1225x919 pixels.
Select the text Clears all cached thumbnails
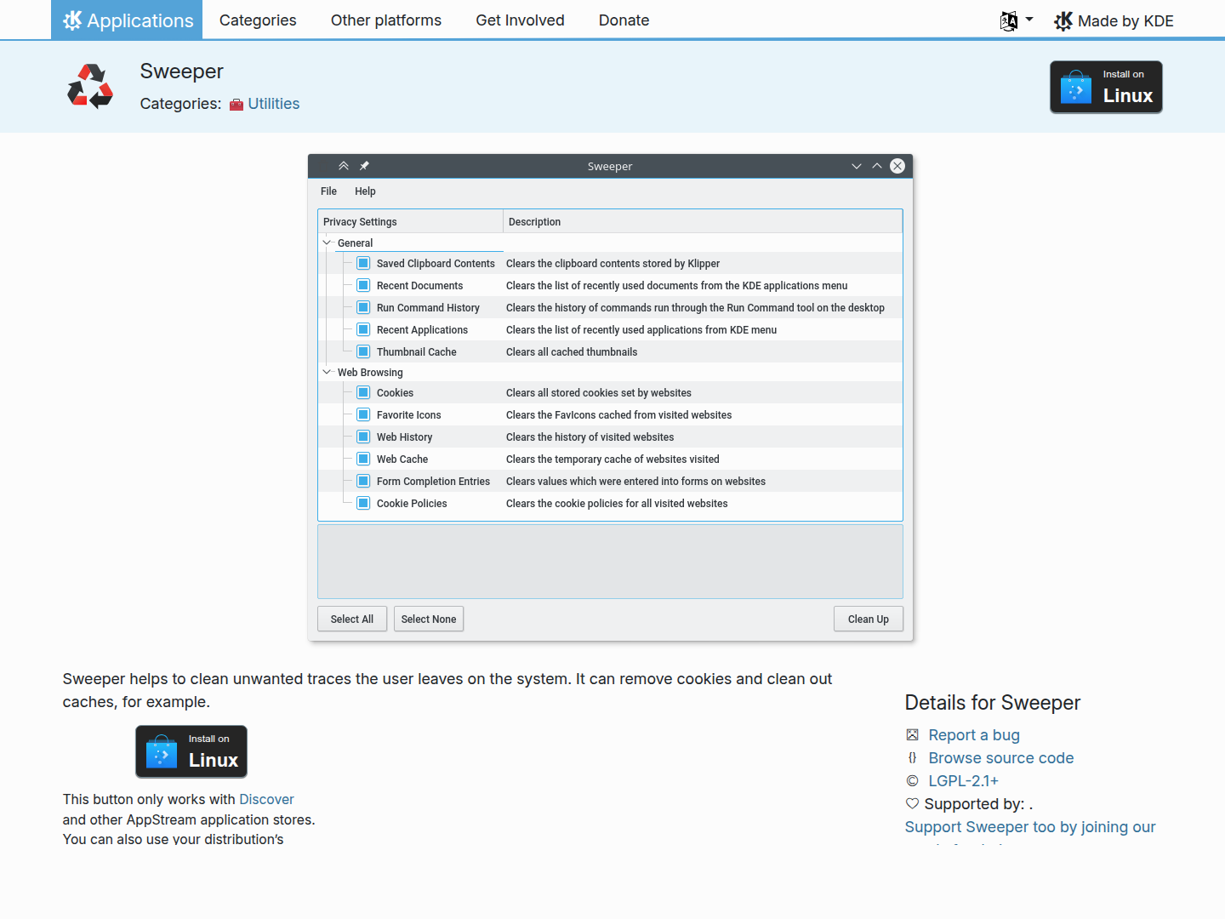tap(572, 351)
